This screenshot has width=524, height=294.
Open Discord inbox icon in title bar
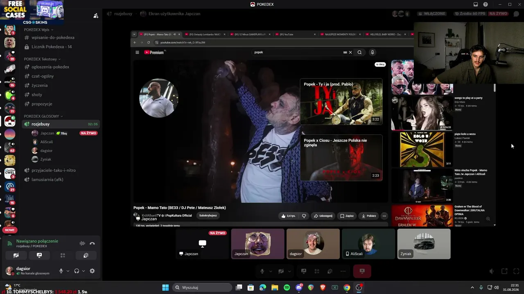pos(476,4)
